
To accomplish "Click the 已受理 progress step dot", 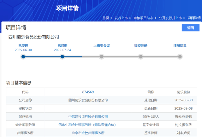I will (x=23, y=57).
